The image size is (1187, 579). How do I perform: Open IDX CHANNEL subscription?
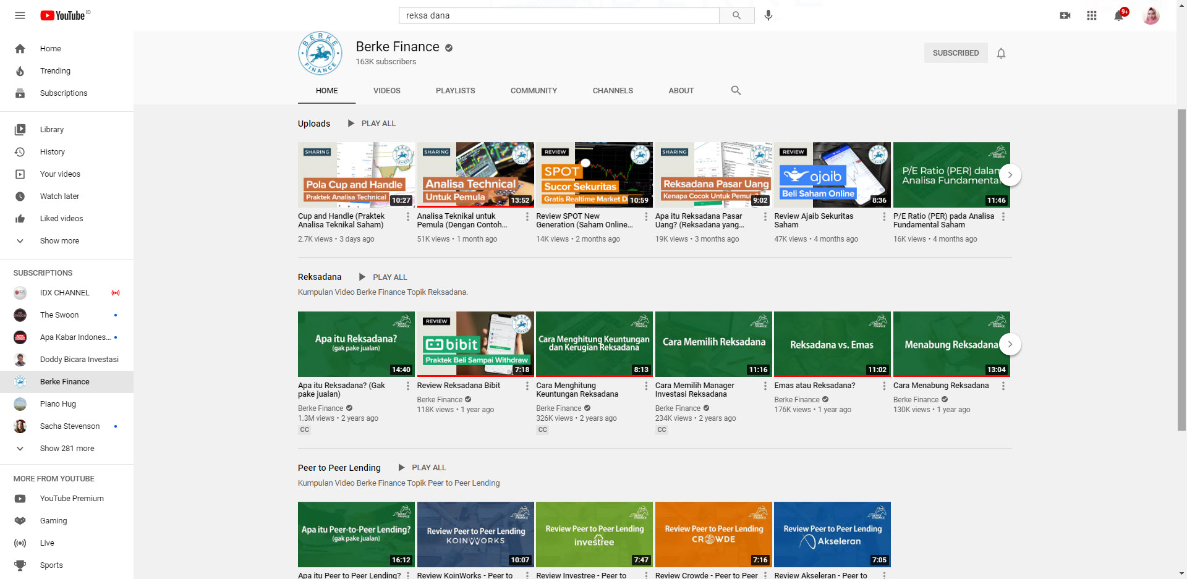click(67, 293)
